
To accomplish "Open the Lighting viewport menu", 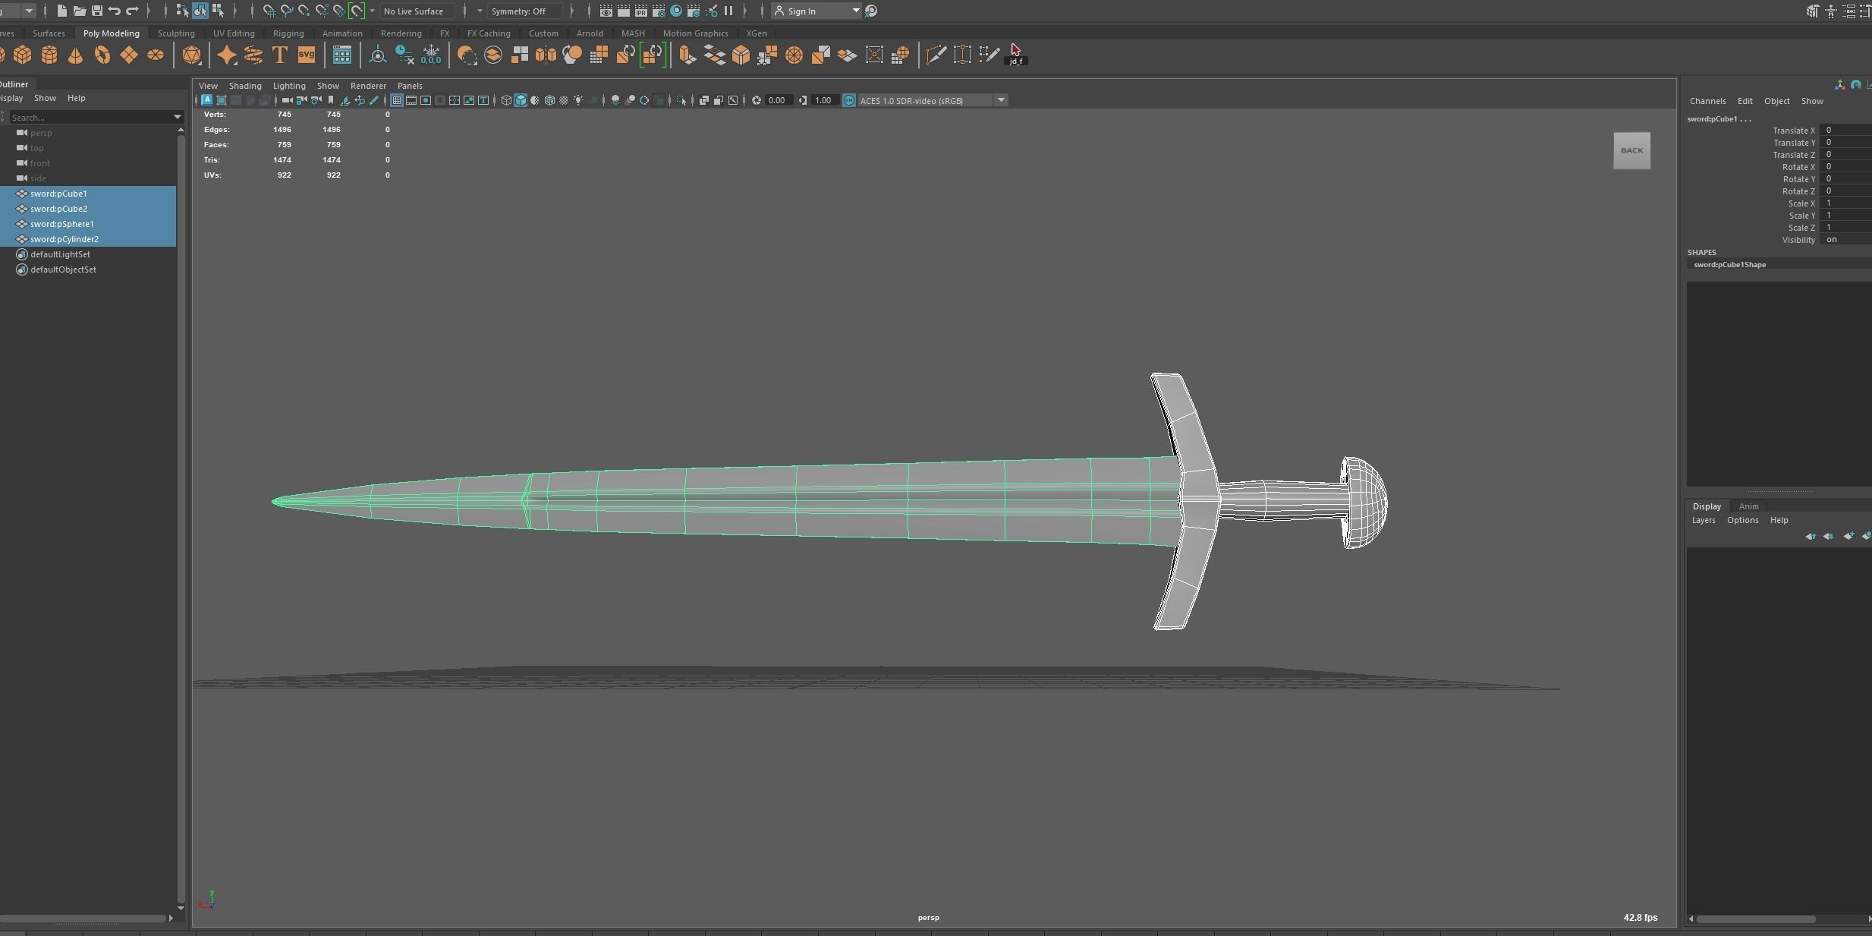I will click(x=289, y=86).
